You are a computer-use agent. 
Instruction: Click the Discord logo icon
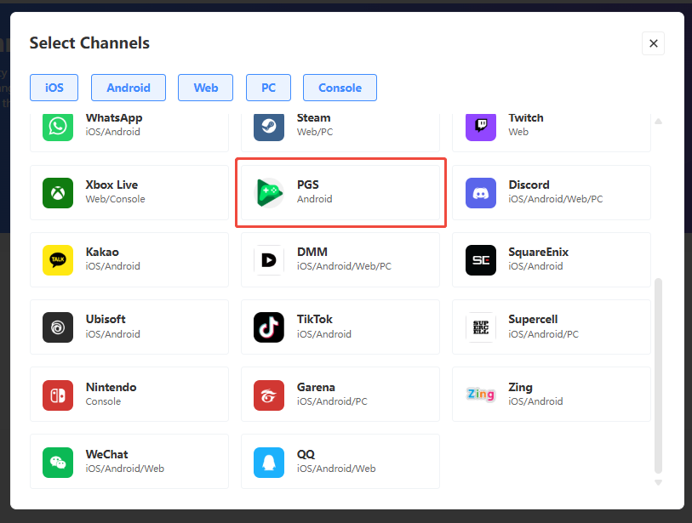coord(480,193)
